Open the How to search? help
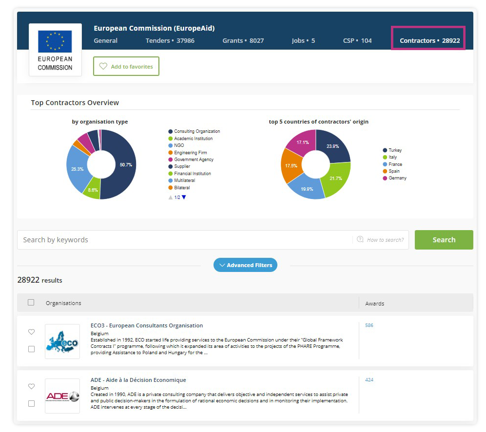This screenshot has height=432, width=486. [x=381, y=240]
